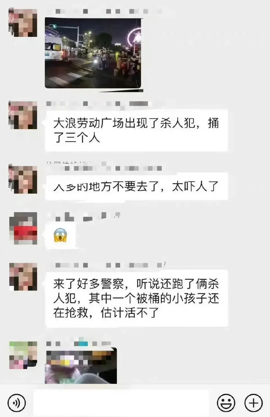Tap avatar beside 来了好多警察 message

pyautogui.click(x=23, y=276)
